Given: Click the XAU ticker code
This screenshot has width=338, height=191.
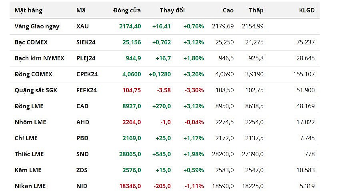Looking at the screenshot, I should tap(82, 26).
